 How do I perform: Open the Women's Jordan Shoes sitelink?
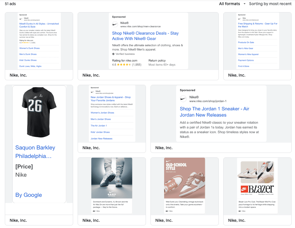(102, 113)
